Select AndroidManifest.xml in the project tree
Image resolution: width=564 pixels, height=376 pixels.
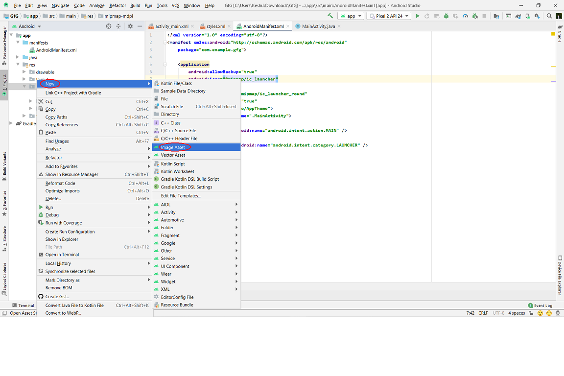point(56,50)
